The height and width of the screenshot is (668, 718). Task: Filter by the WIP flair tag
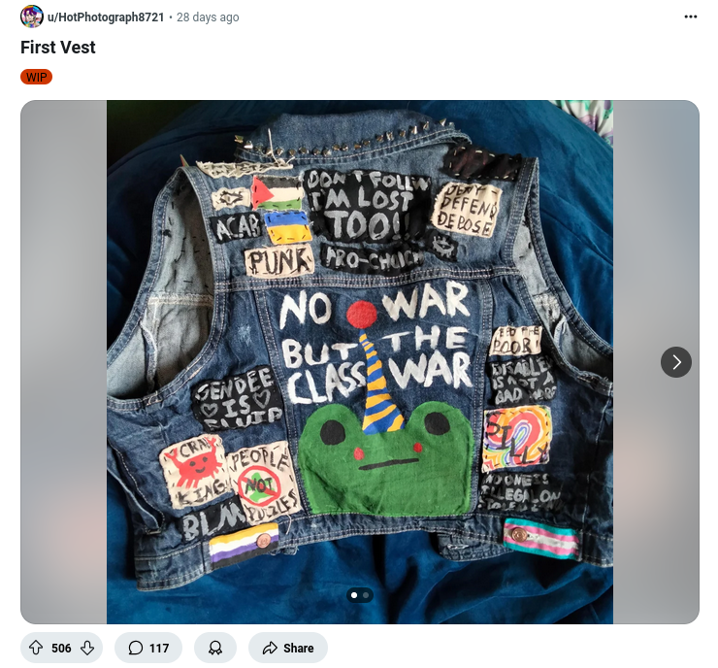coord(36,77)
